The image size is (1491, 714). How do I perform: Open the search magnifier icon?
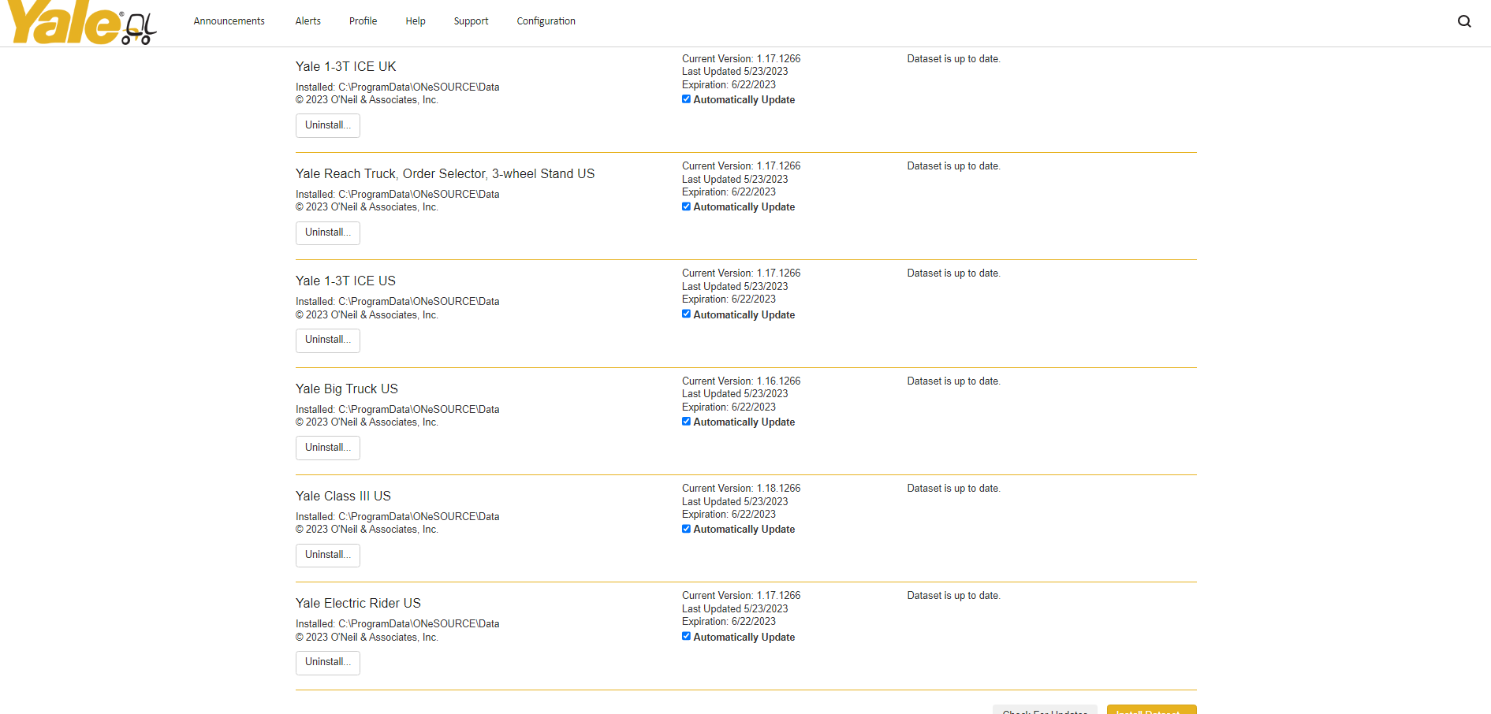click(1464, 20)
